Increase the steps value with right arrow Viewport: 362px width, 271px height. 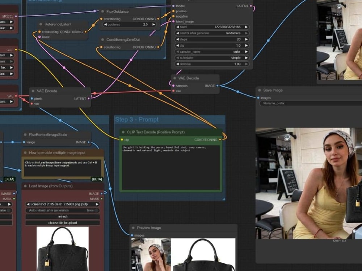point(246,39)
